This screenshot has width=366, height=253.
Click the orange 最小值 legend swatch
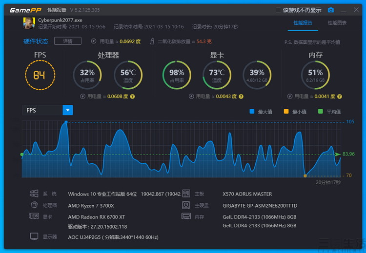pyautogui.click(x=286, y=111)
